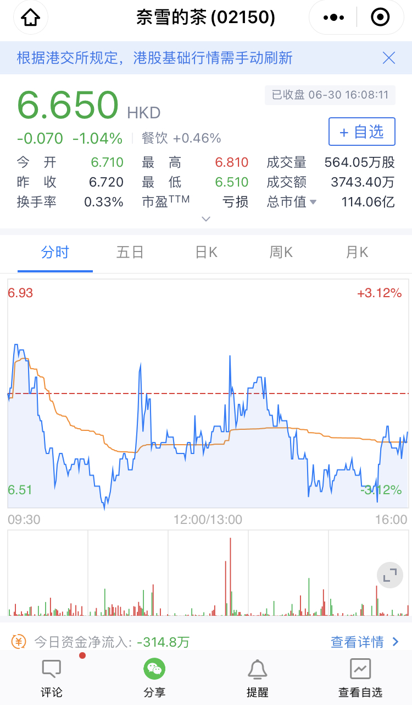Tap the net inflow value -314.8万

pyautogui.click(x=163, y=642)
